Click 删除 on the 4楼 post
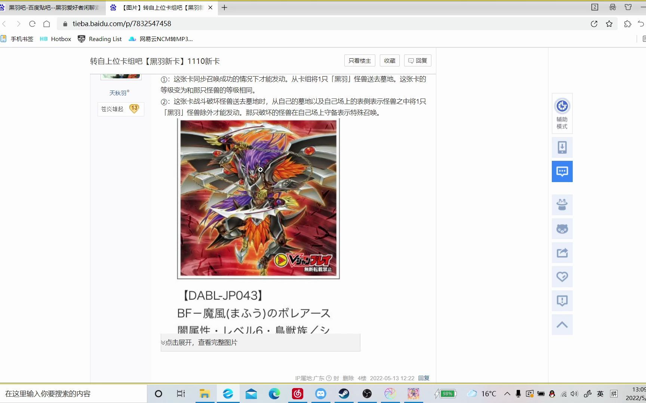 click(x=348, y=378)
